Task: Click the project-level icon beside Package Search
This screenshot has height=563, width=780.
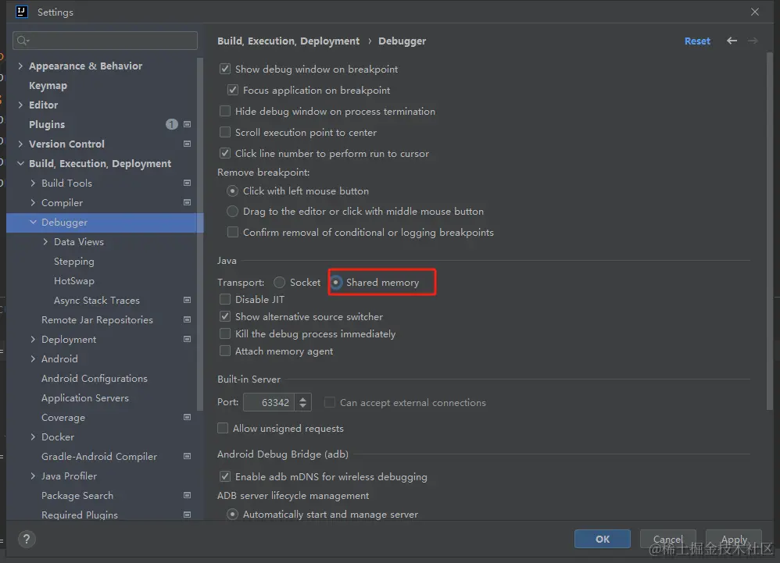Action: click(x=187, y=495)
